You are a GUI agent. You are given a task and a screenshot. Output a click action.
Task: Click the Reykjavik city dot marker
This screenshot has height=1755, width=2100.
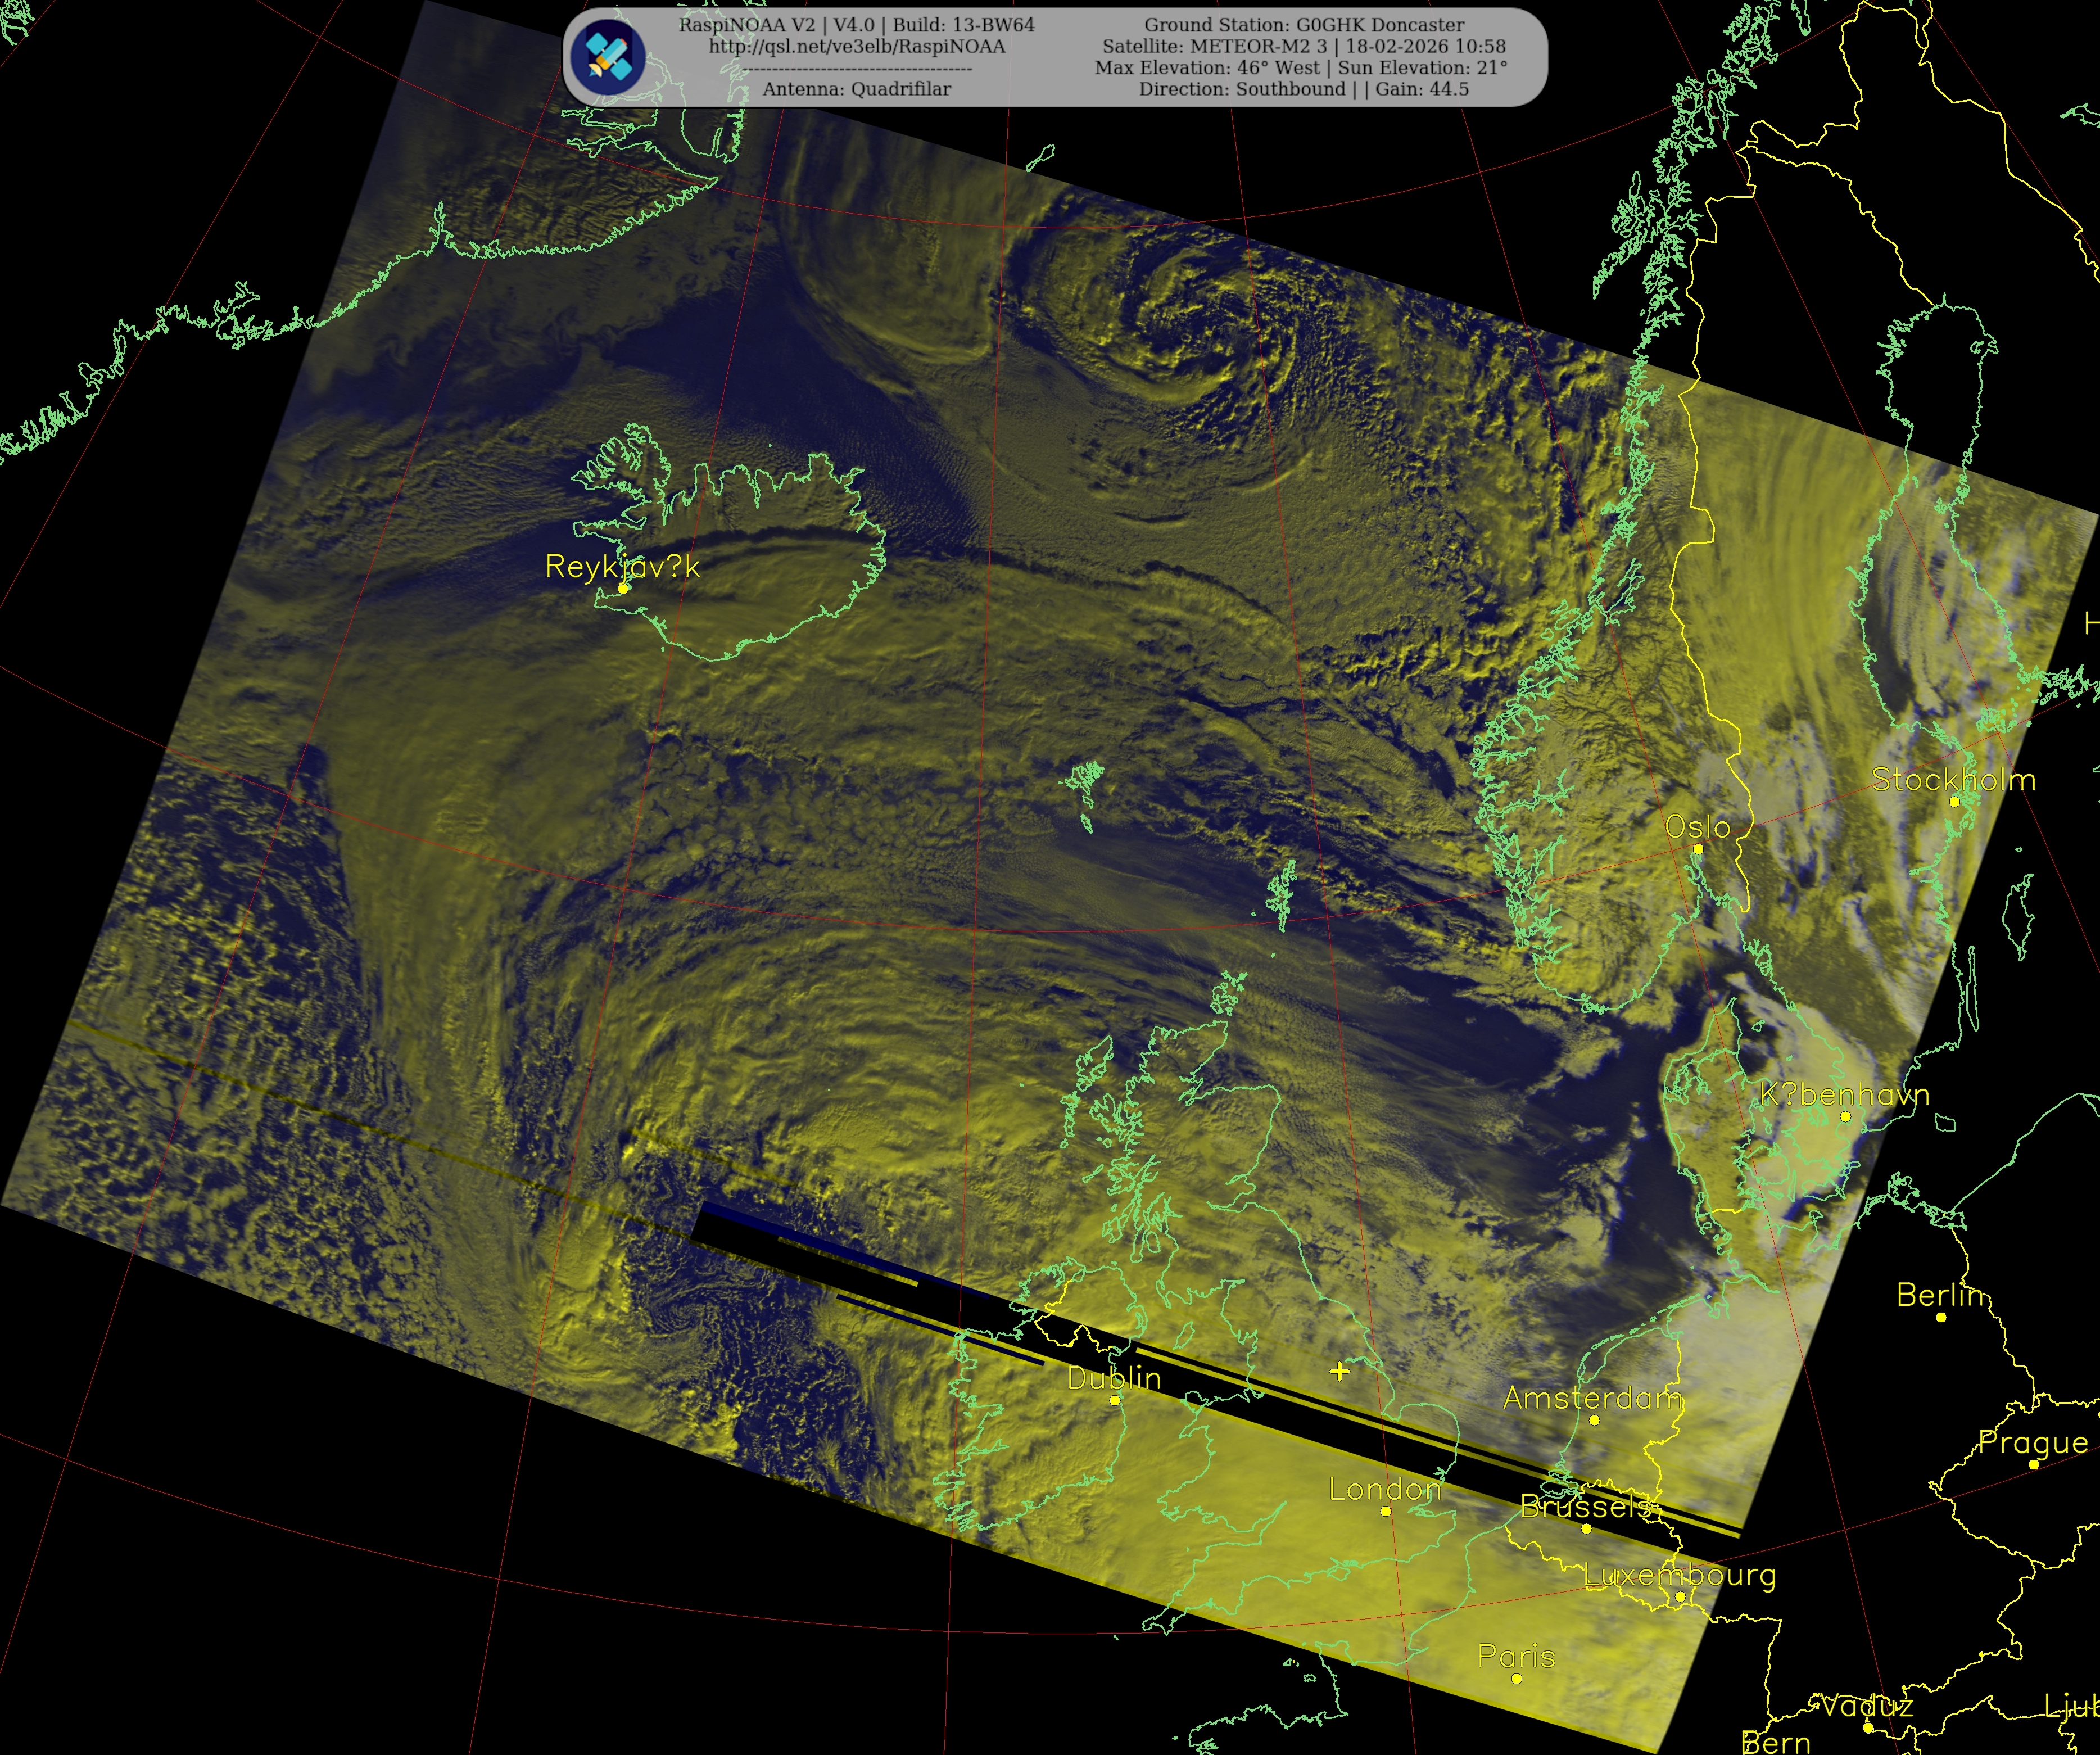623,589
